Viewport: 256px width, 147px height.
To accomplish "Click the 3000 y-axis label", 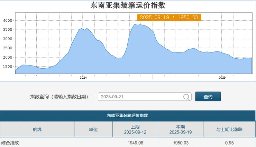I will pyautogui.click(x=8, y=39).
